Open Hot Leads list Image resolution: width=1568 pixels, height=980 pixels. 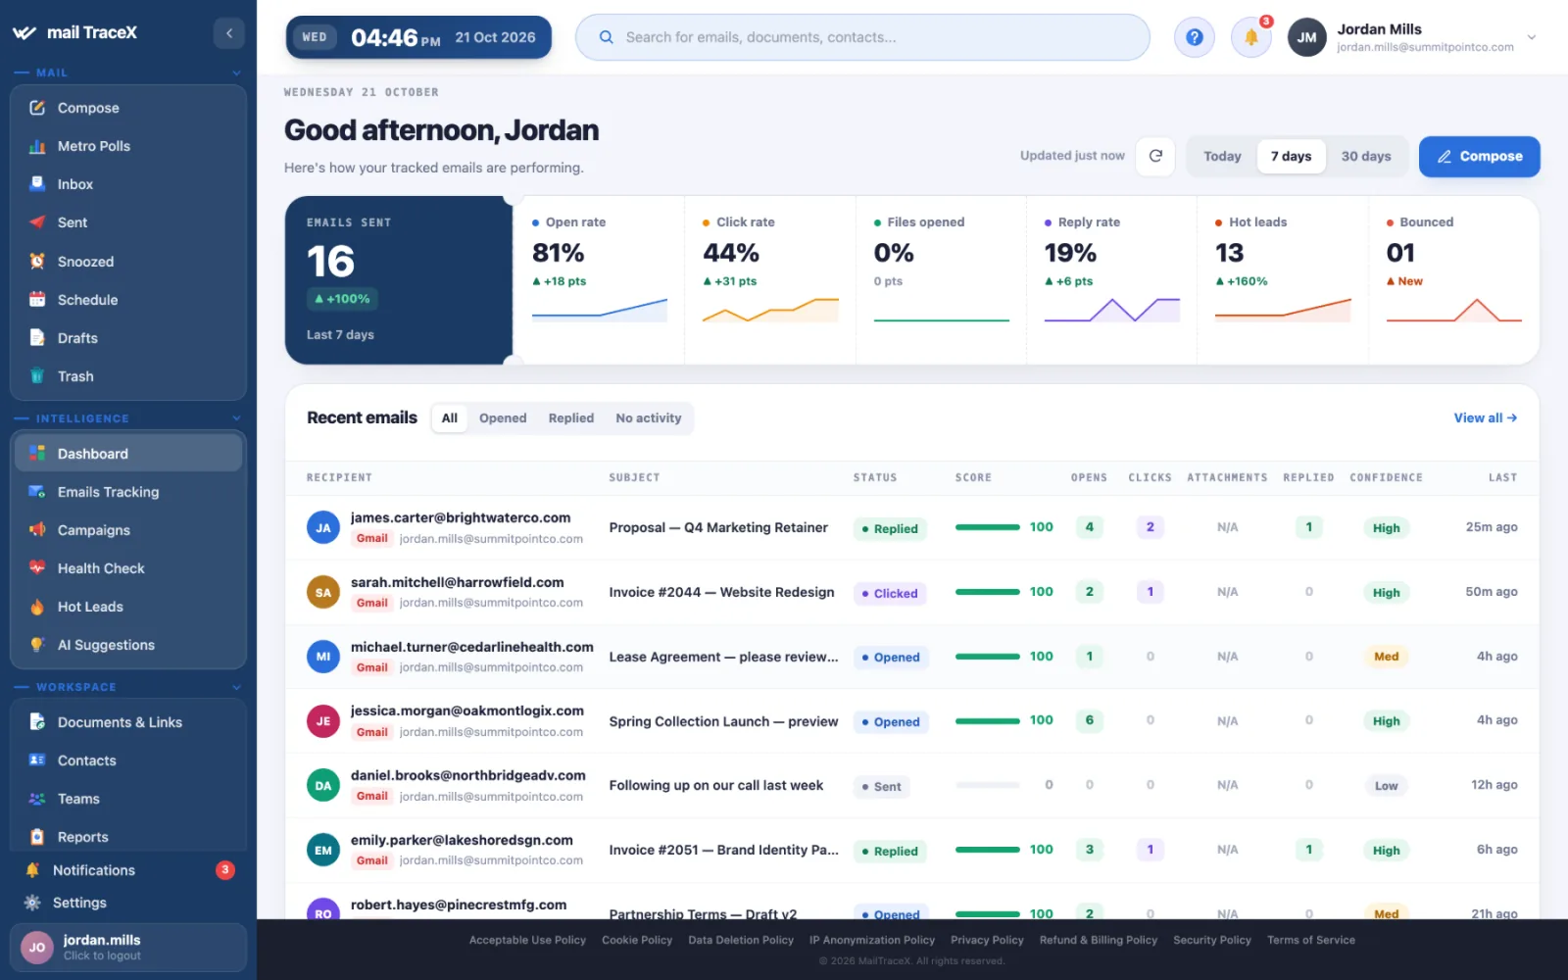127,607
